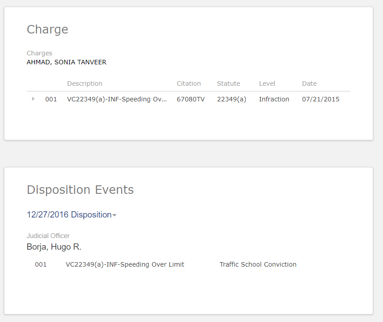Click charge number 001 in charges table
Screen dimensions: 383x322
click(x=51, y=99)
